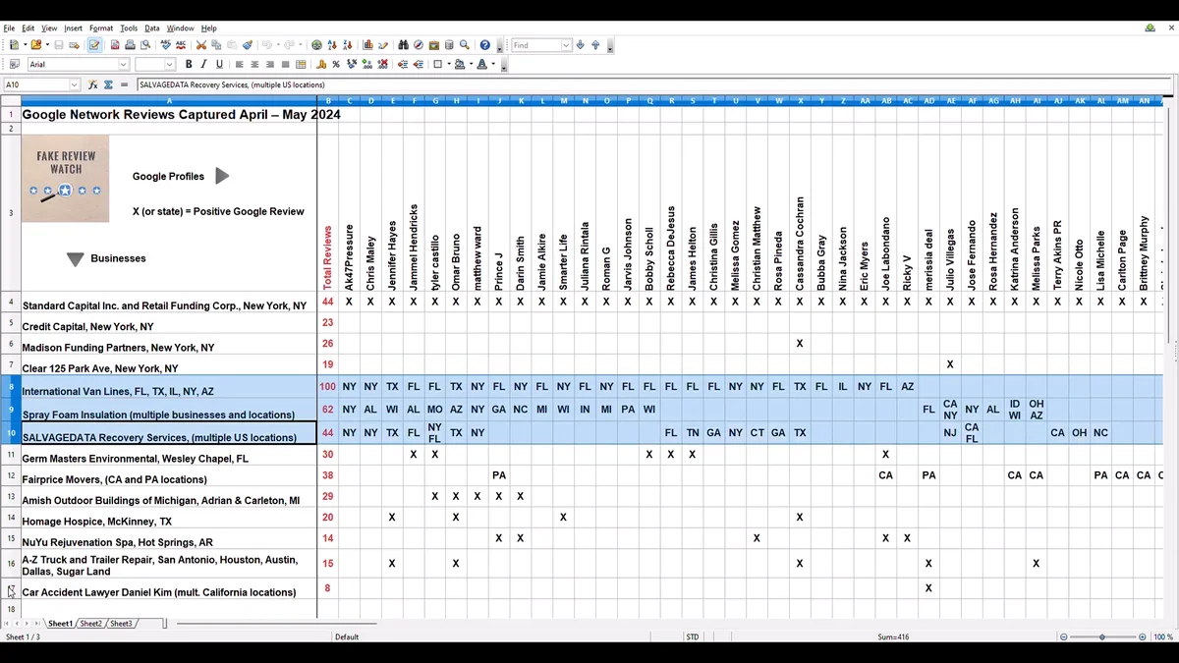Open the Arial font name dropdown
The image size is (1179, 663).
123,63
